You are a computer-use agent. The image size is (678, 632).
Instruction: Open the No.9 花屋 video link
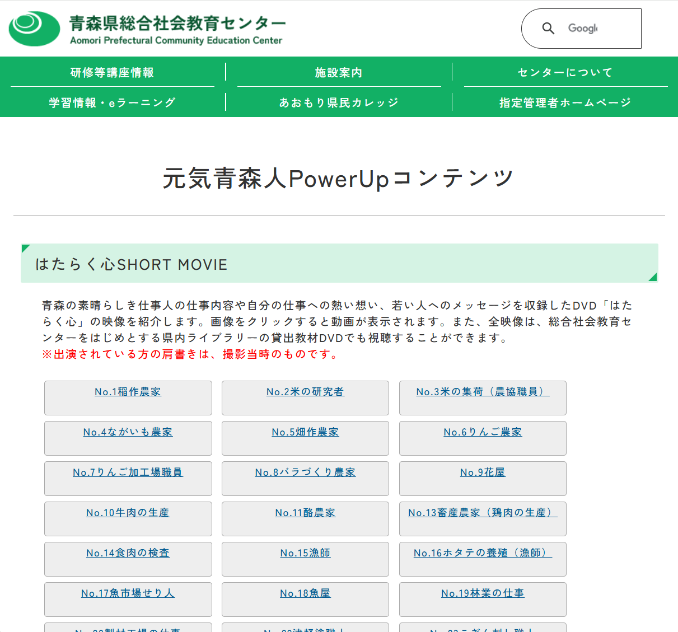[482, 472]
